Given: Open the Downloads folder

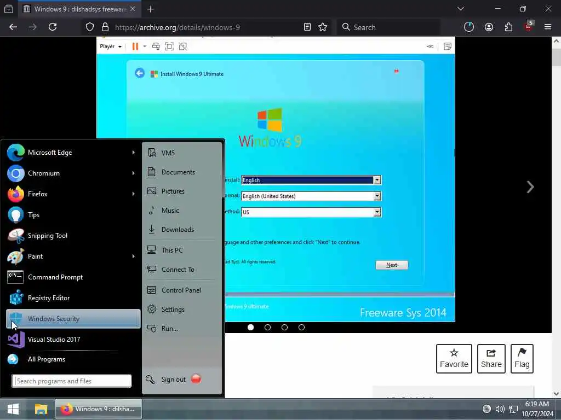Looking at the screenshot, I should point(182,229).
